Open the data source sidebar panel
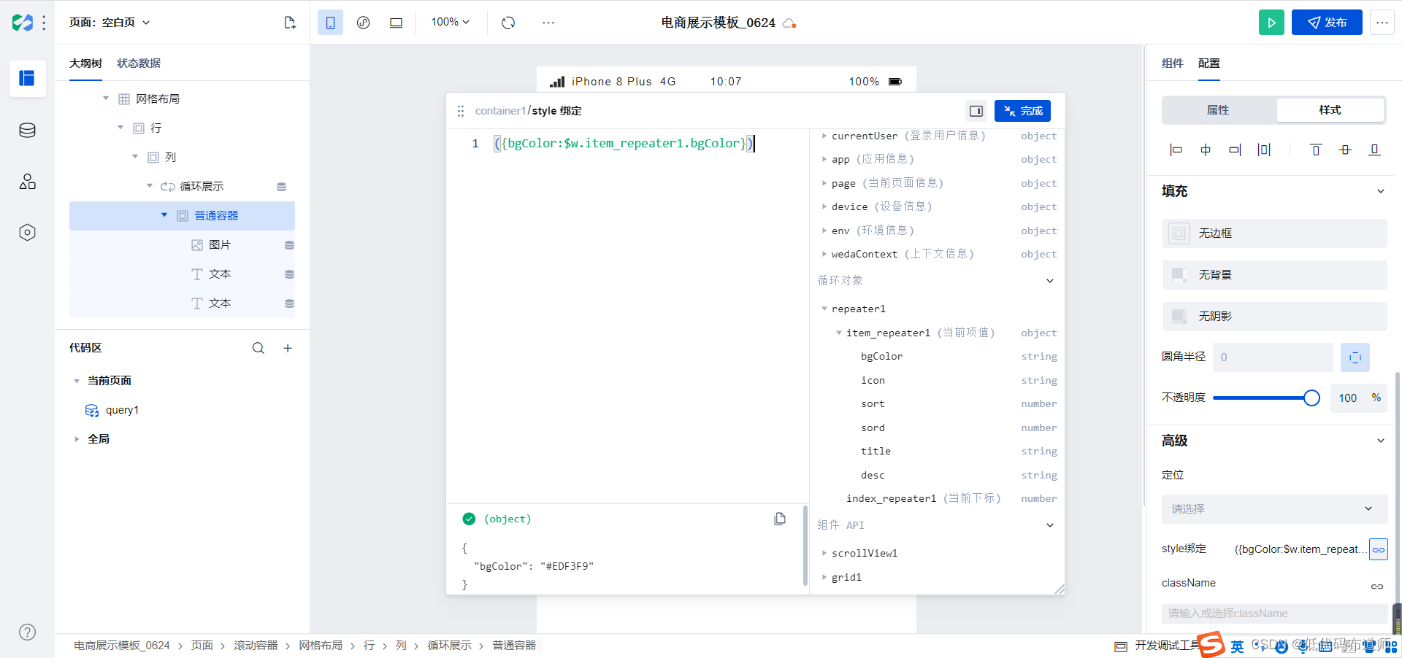The height and width of the screenshot is (658, 1402). click(27, 131)
